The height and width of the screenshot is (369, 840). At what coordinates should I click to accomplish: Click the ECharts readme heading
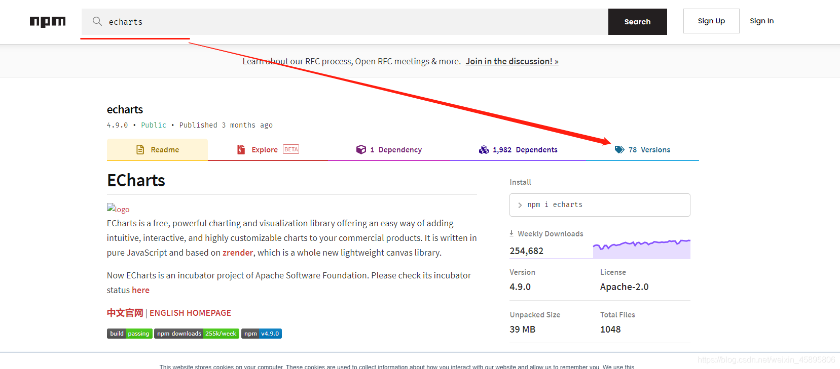[136, 180]
